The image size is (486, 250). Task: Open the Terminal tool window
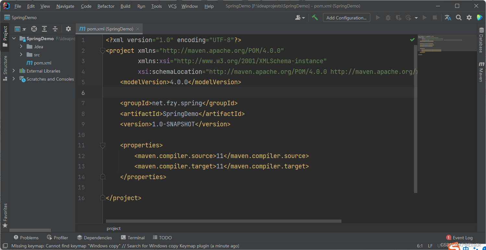pos(133,237)
